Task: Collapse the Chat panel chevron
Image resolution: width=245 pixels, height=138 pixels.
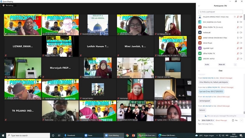Action: [199, 71]
